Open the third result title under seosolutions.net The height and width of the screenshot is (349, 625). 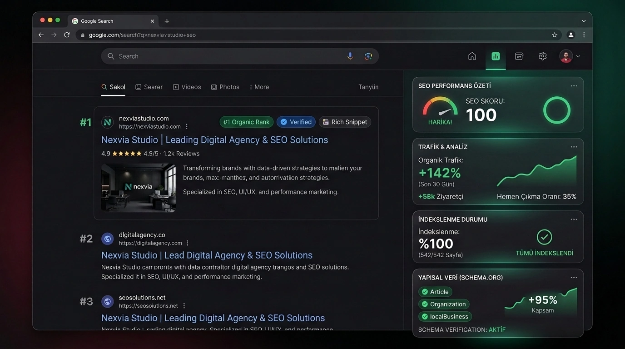pyautogui.click(x=213, y=318)
